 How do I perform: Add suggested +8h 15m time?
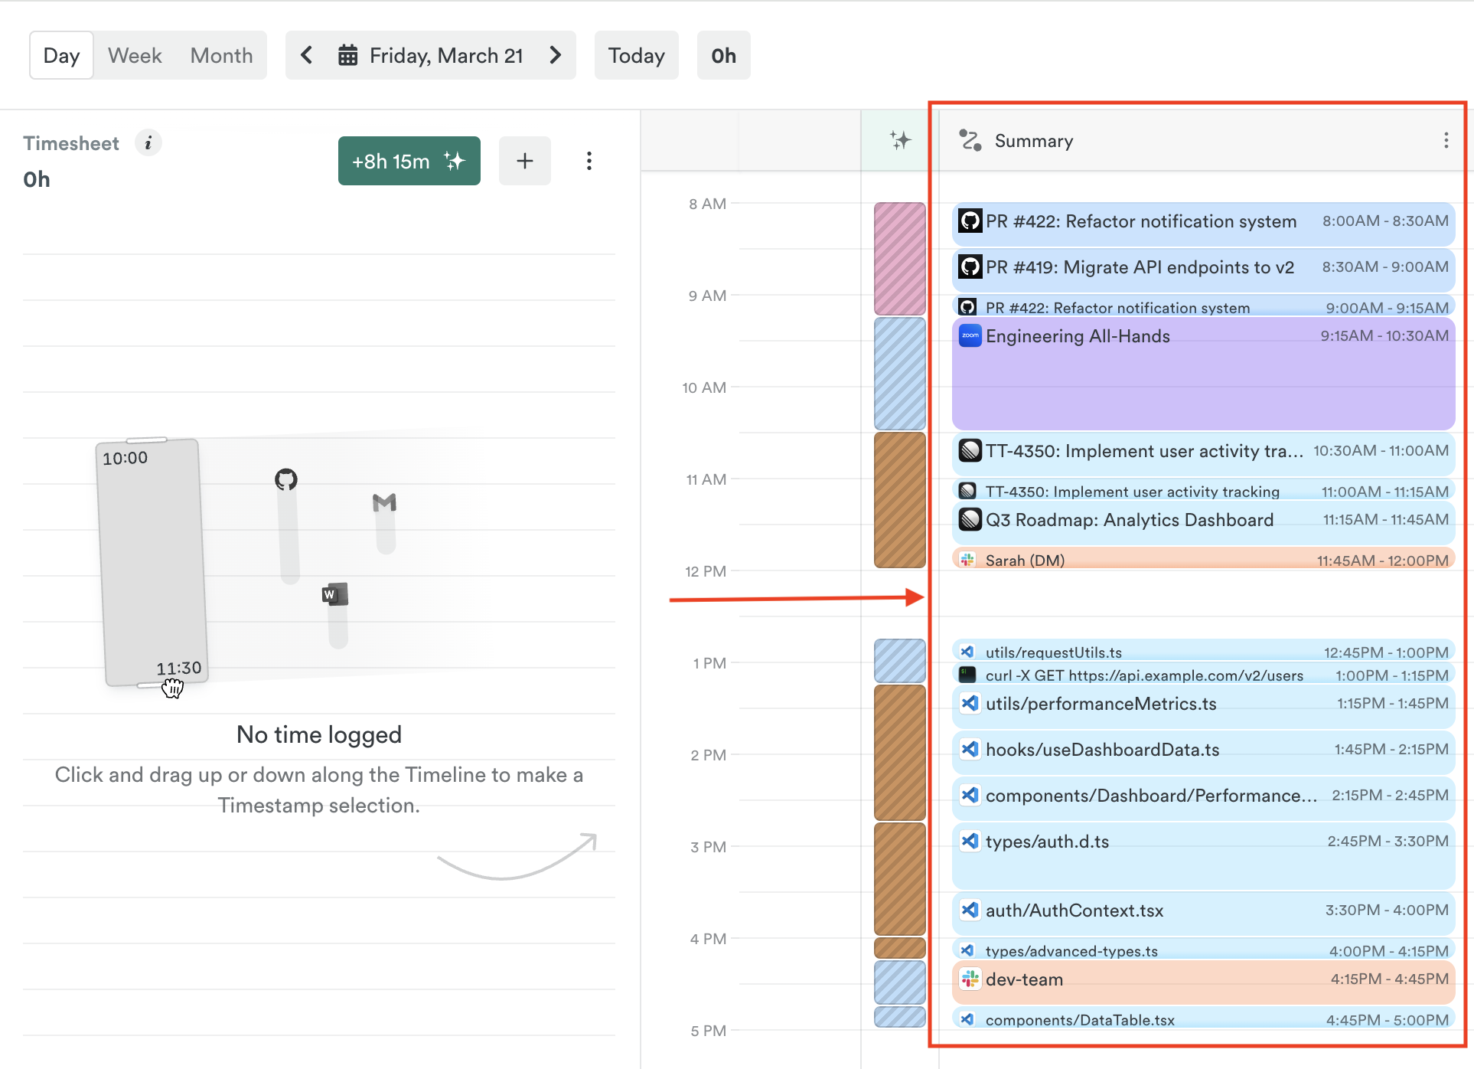(x=409, y=161)
